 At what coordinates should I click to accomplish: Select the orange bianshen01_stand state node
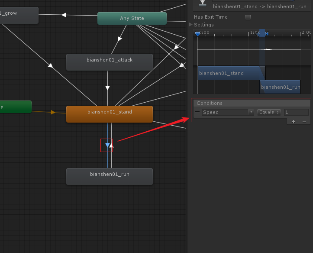point(110,114)
